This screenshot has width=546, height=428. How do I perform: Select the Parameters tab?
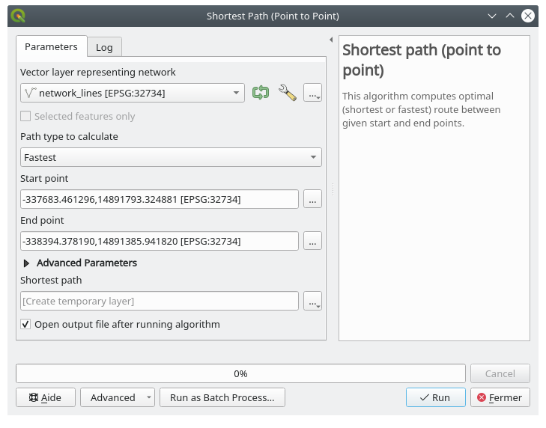point(51,46)
